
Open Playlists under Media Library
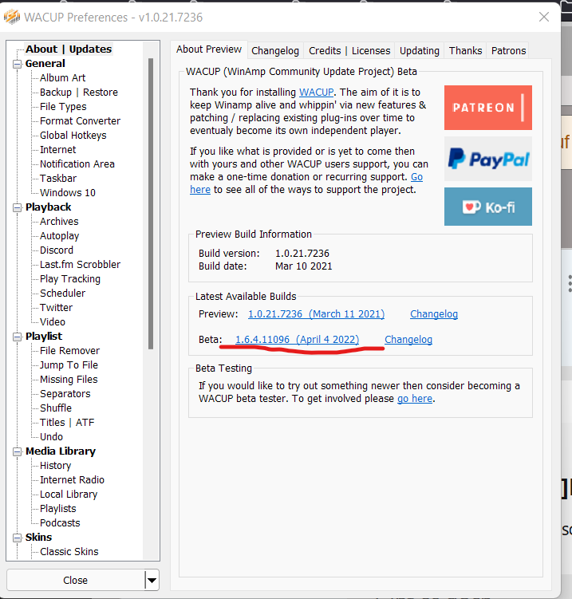click(x=58, y=509)
